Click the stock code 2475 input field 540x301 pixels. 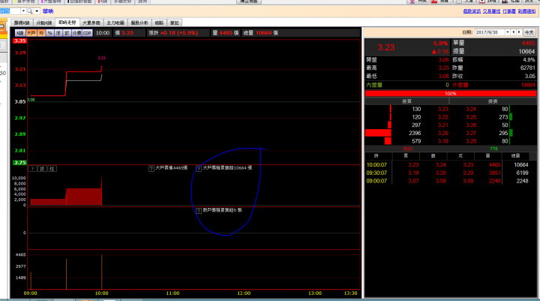tap(10, 11)
